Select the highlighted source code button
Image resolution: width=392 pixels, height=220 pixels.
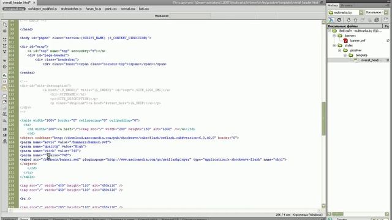click(x=14, y=9)
